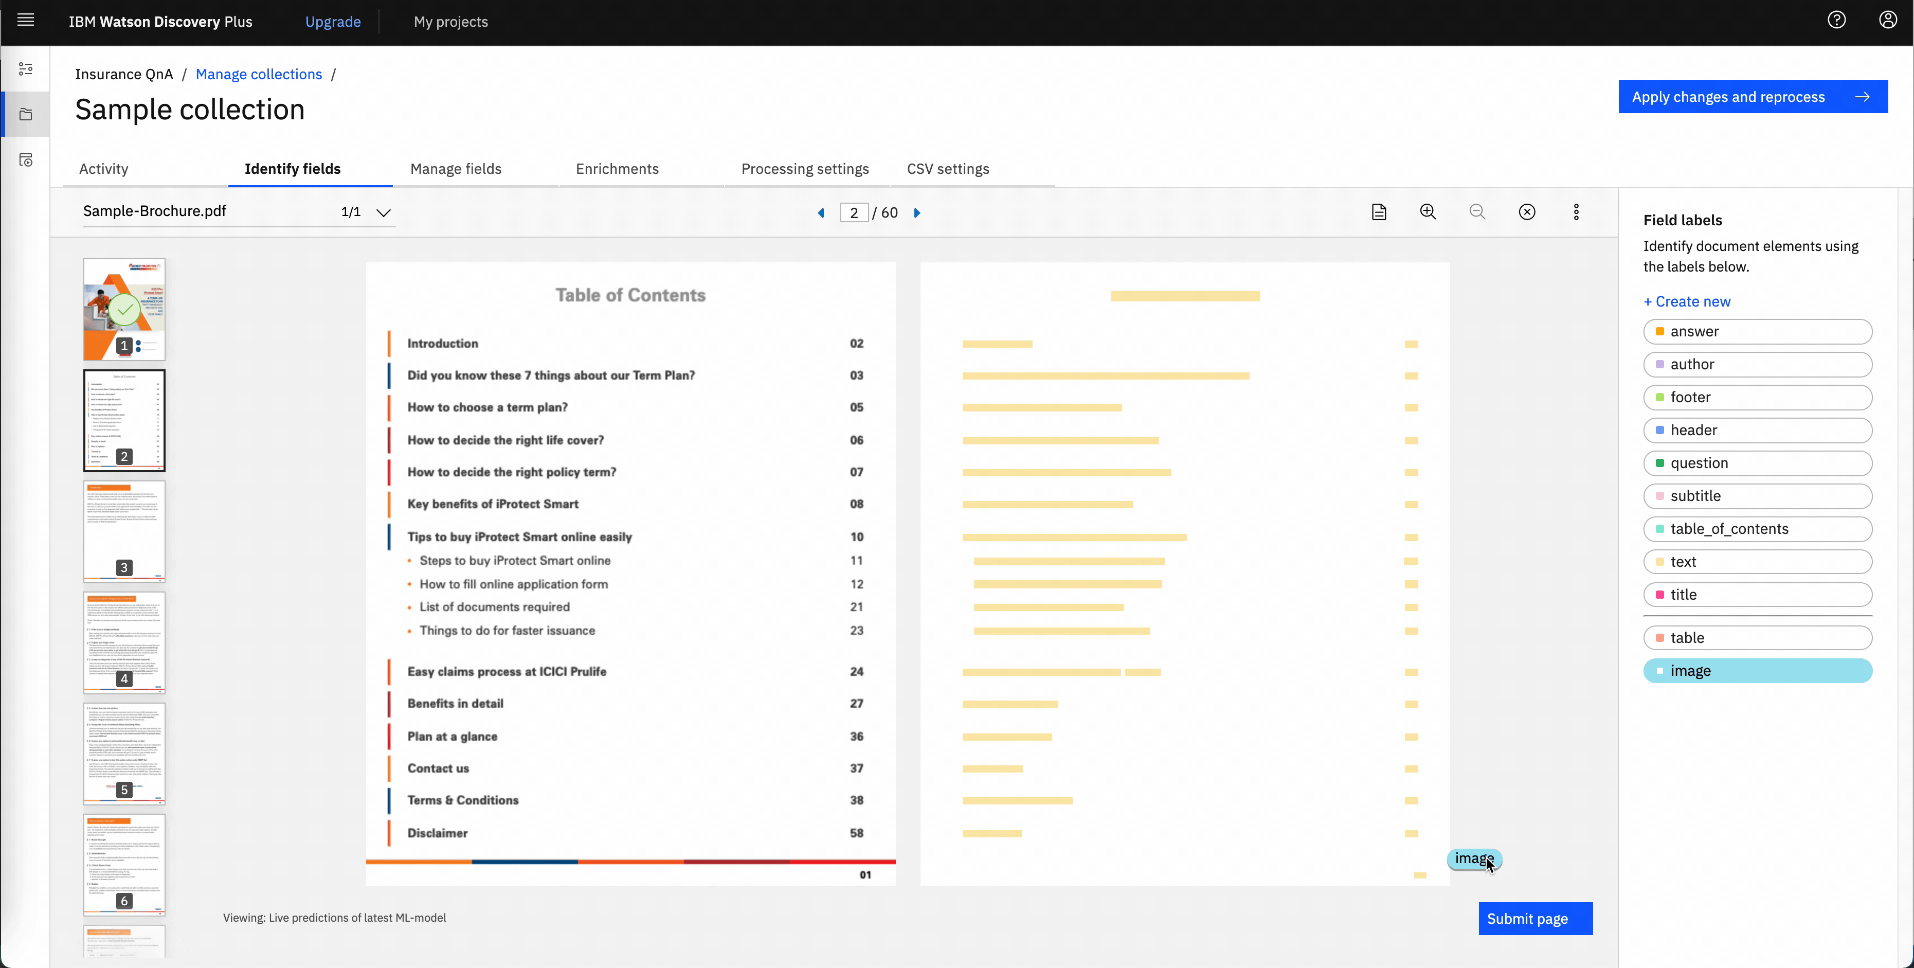The height and width of the screenshot is (968, 1914).
Task: Click the help question mark icon
Action: coord(1837,20)
